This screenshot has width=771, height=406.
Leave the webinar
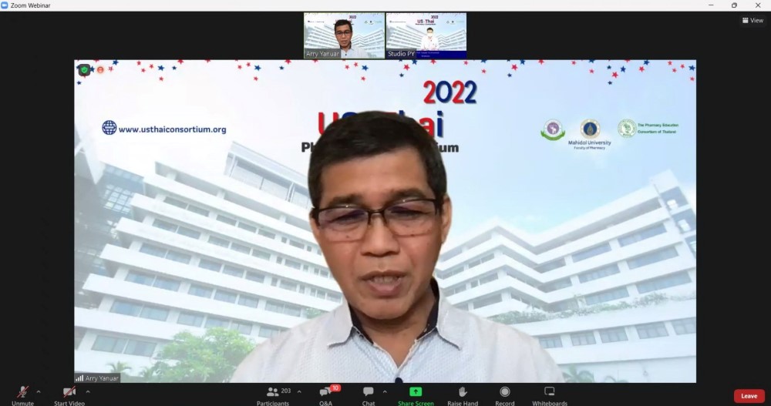pyautogui.click(x=749, y=396)
